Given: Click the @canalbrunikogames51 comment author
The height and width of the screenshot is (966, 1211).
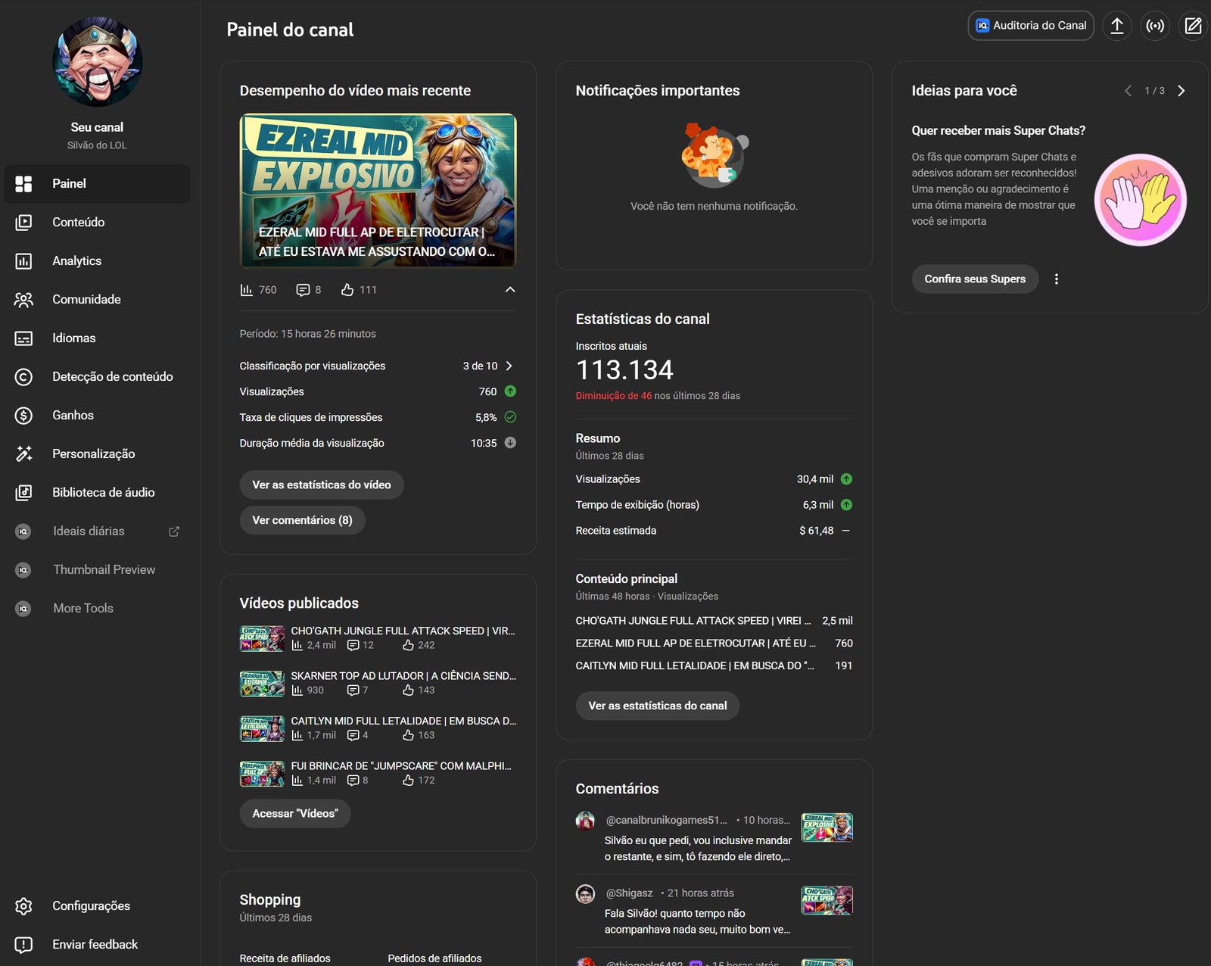Looking at the screenshot, I should click(666, 821).
